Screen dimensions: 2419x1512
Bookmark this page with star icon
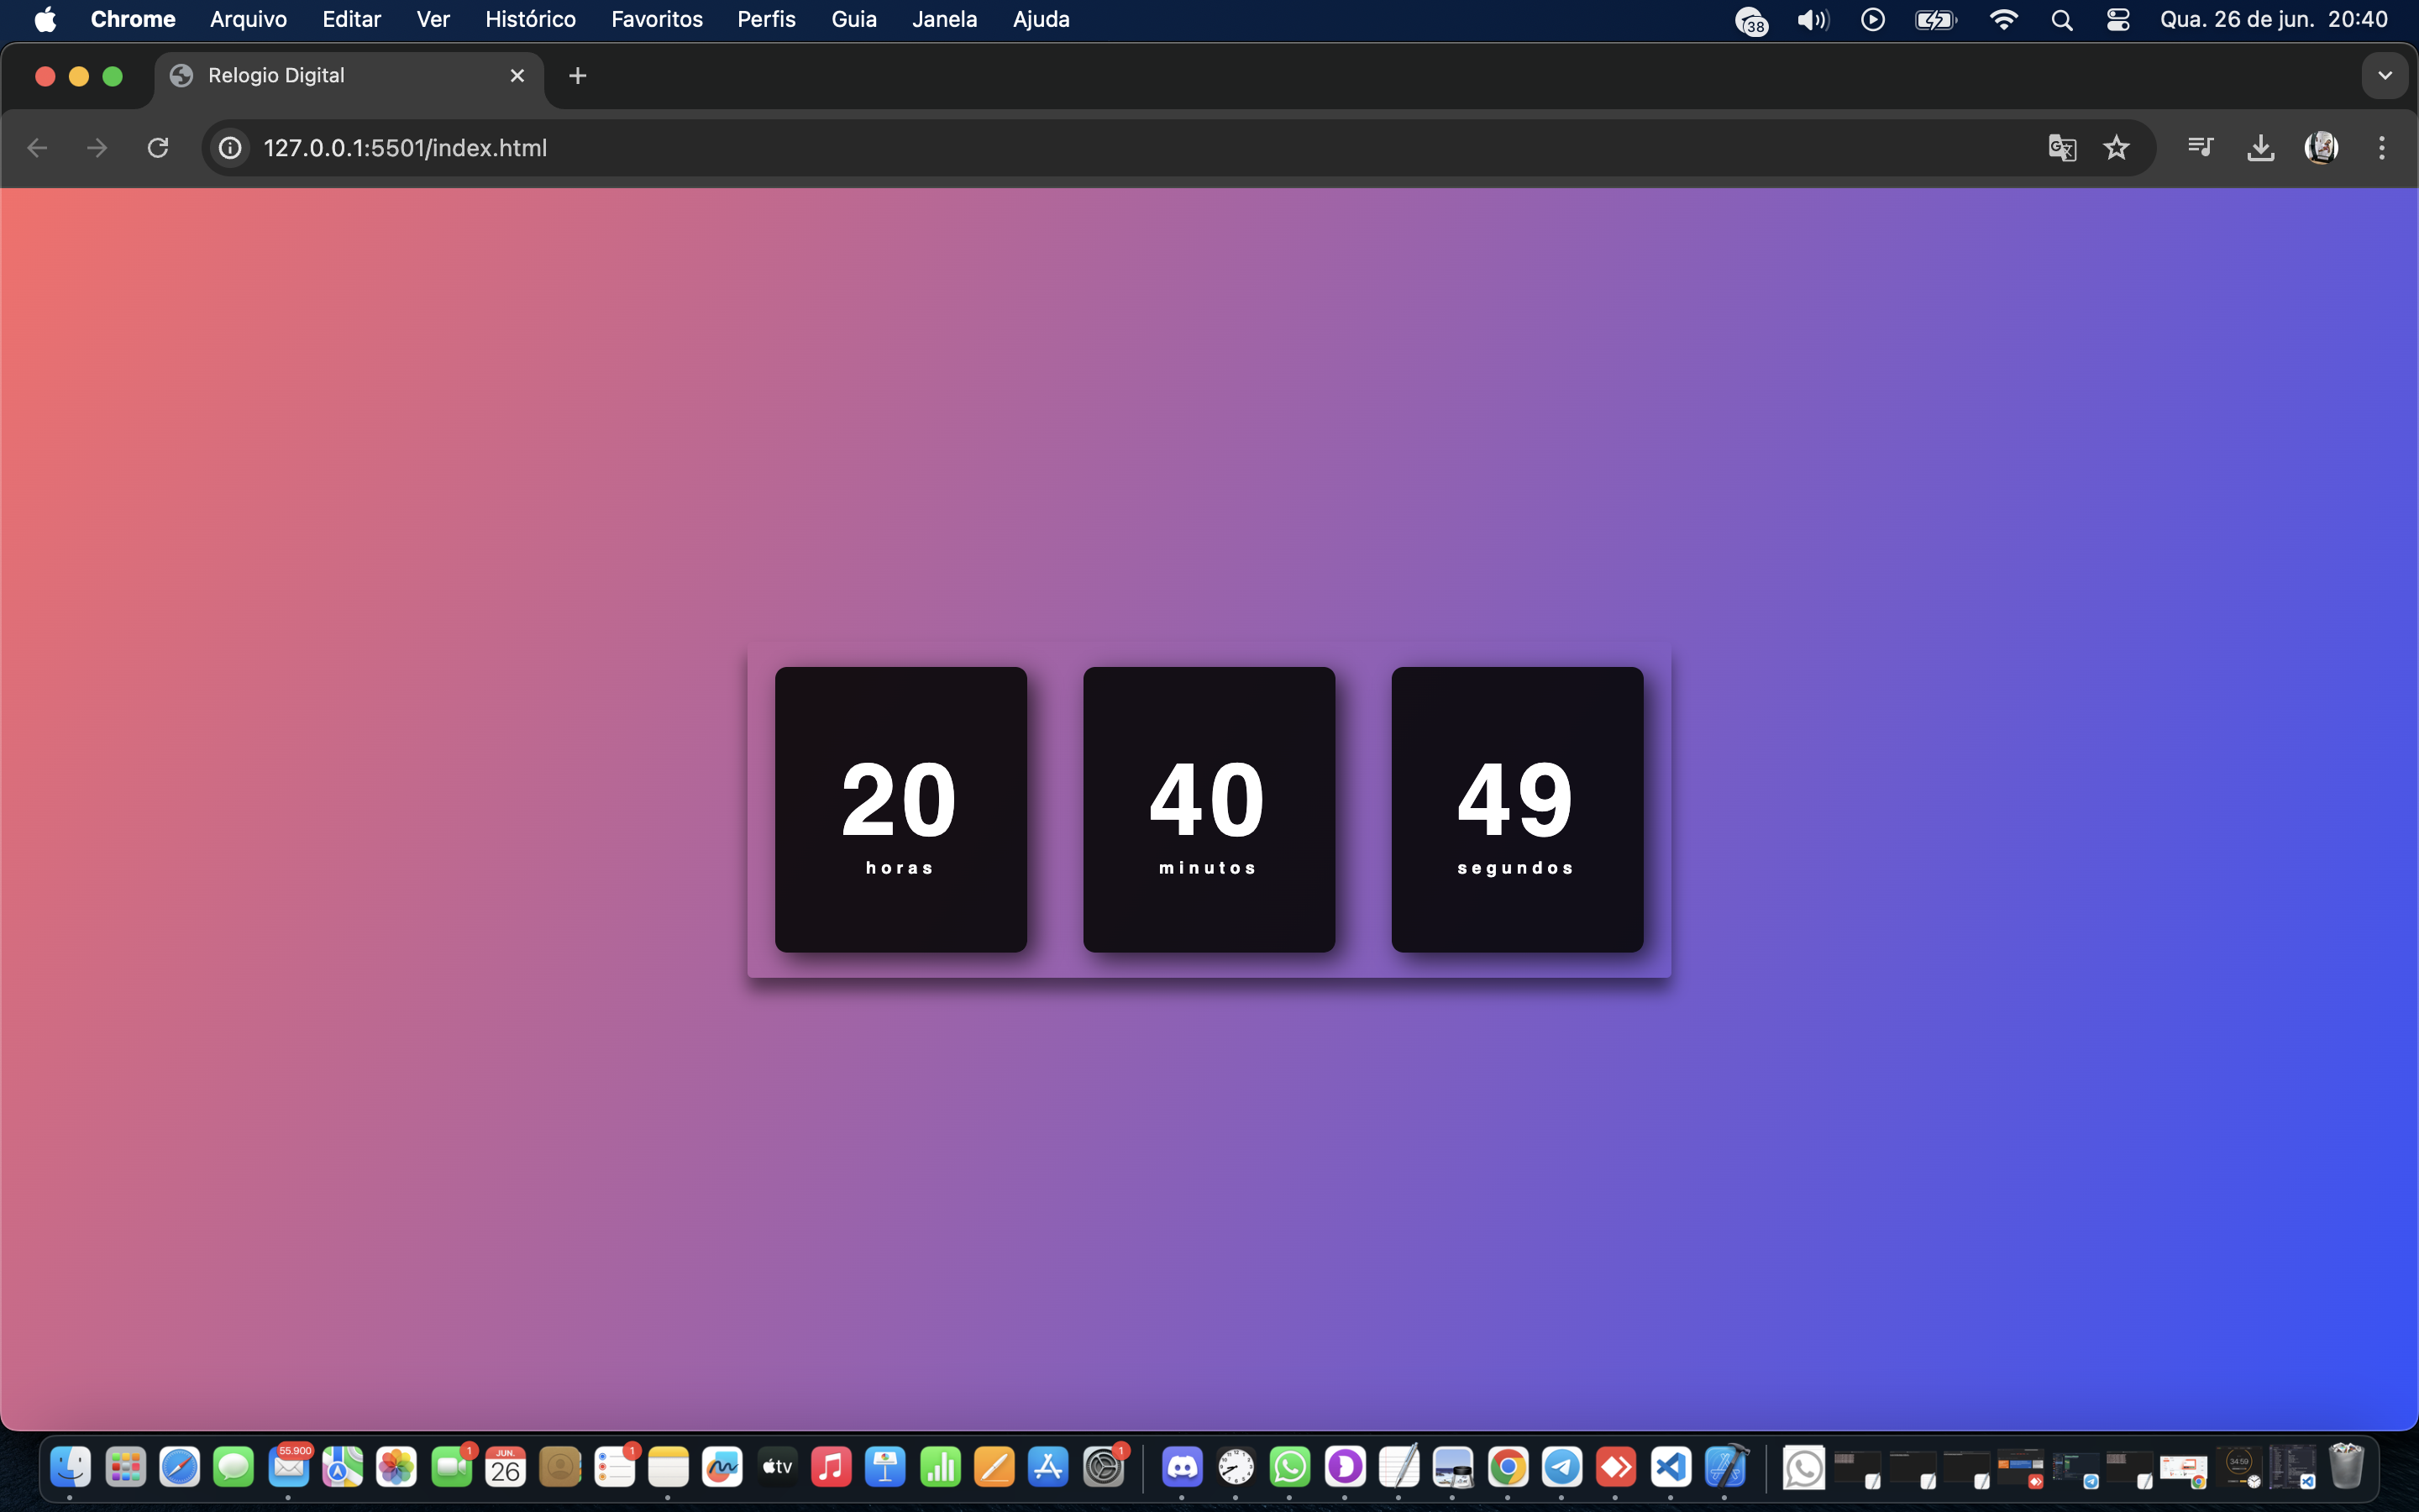pyautogui.click(x=2116, y=148)
